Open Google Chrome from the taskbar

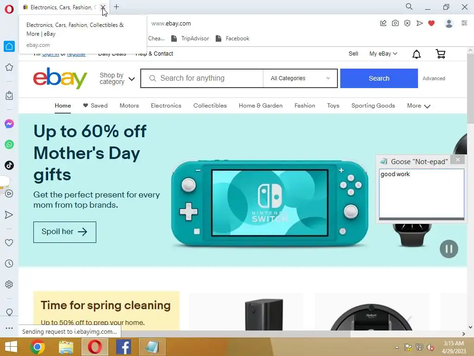pyautogui.click(x=37, y=347)
